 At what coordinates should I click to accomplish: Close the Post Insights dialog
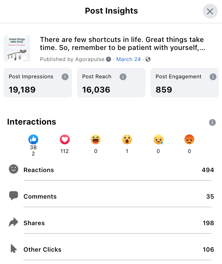coord(210,11)
